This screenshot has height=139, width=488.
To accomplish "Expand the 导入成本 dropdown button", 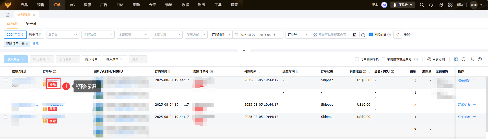I will coord(115,59).
